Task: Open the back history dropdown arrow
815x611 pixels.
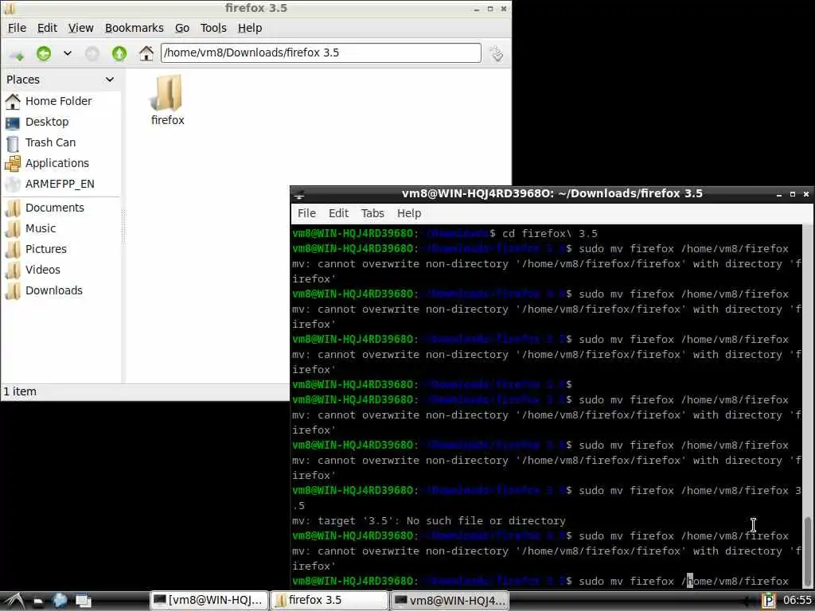Action: (68, 53)
